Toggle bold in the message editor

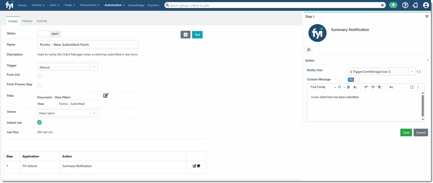point(348,87)
